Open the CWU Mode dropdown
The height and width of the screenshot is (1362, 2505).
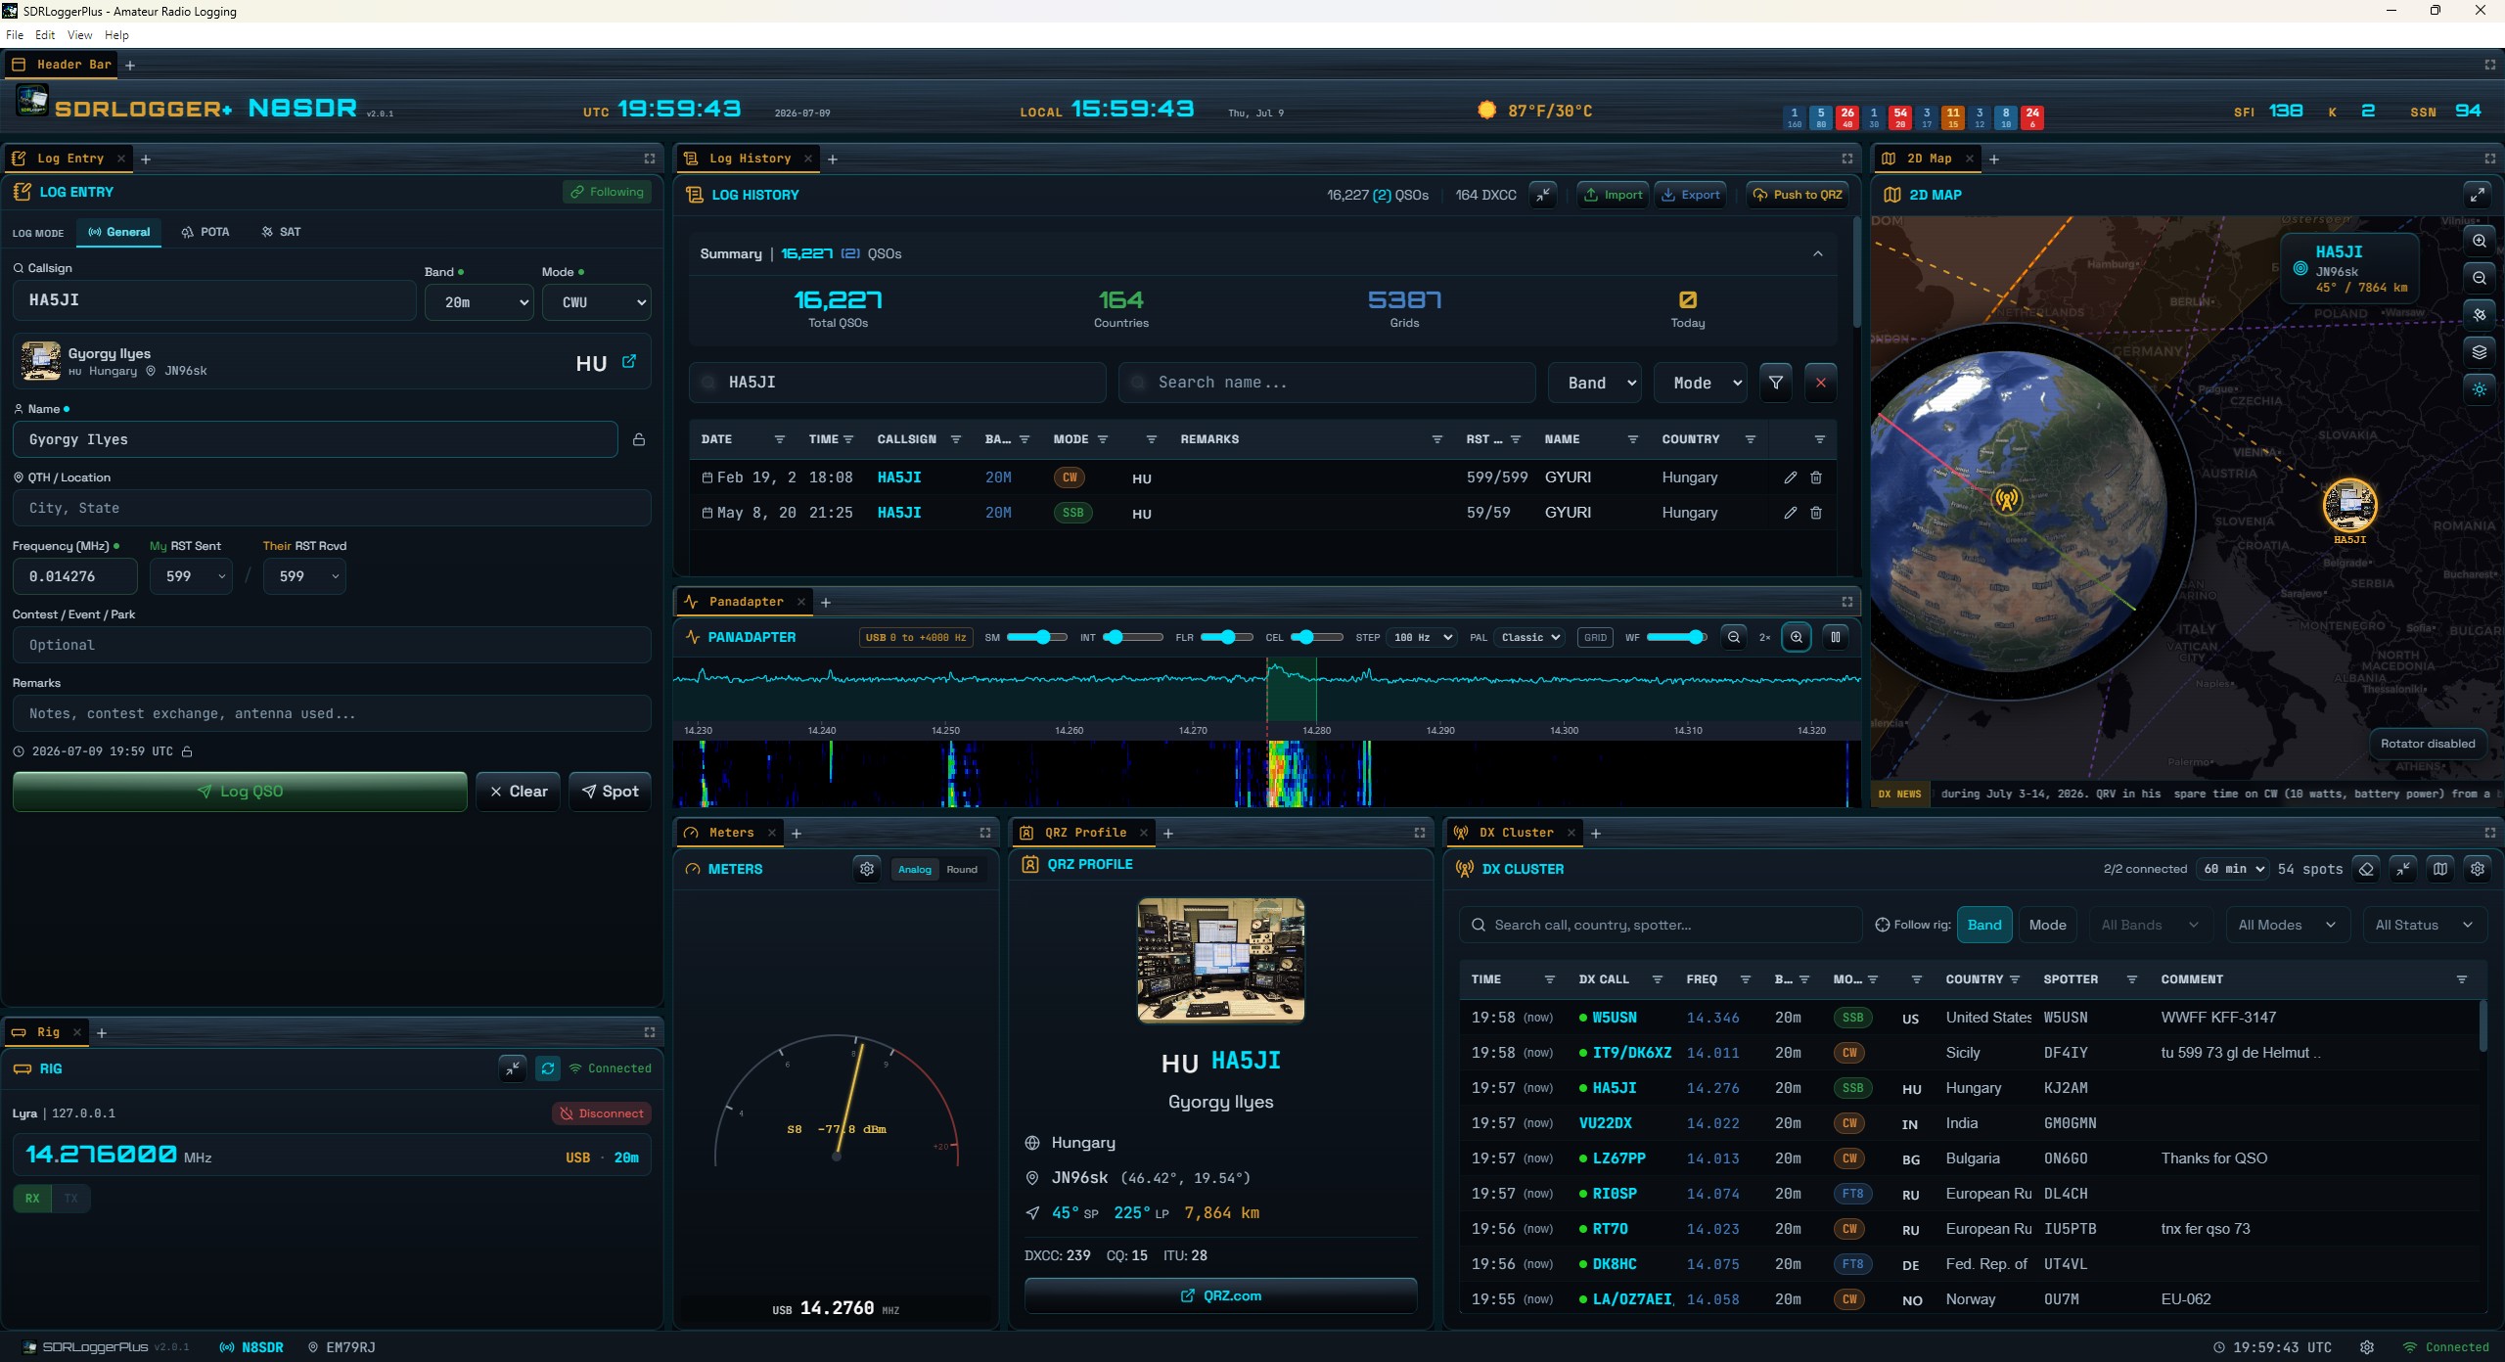tap(597, 302)
